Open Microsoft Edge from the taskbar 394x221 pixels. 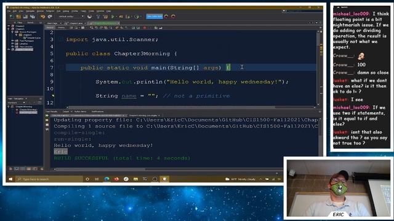(x=107, y=179)
